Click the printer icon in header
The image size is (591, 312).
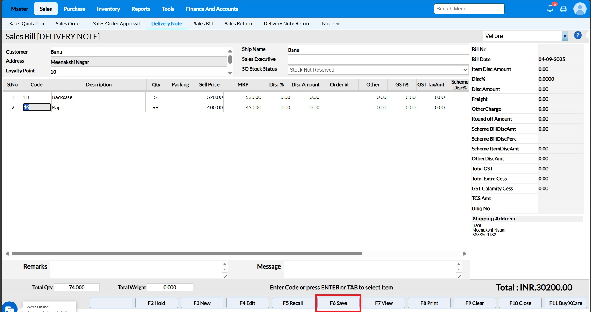pyautogui.click(x=564, y=9)
